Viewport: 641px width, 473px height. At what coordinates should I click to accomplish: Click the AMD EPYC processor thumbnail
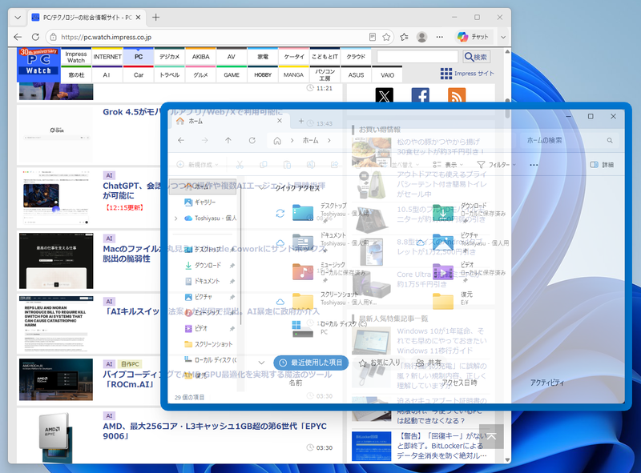pos(55,436)
